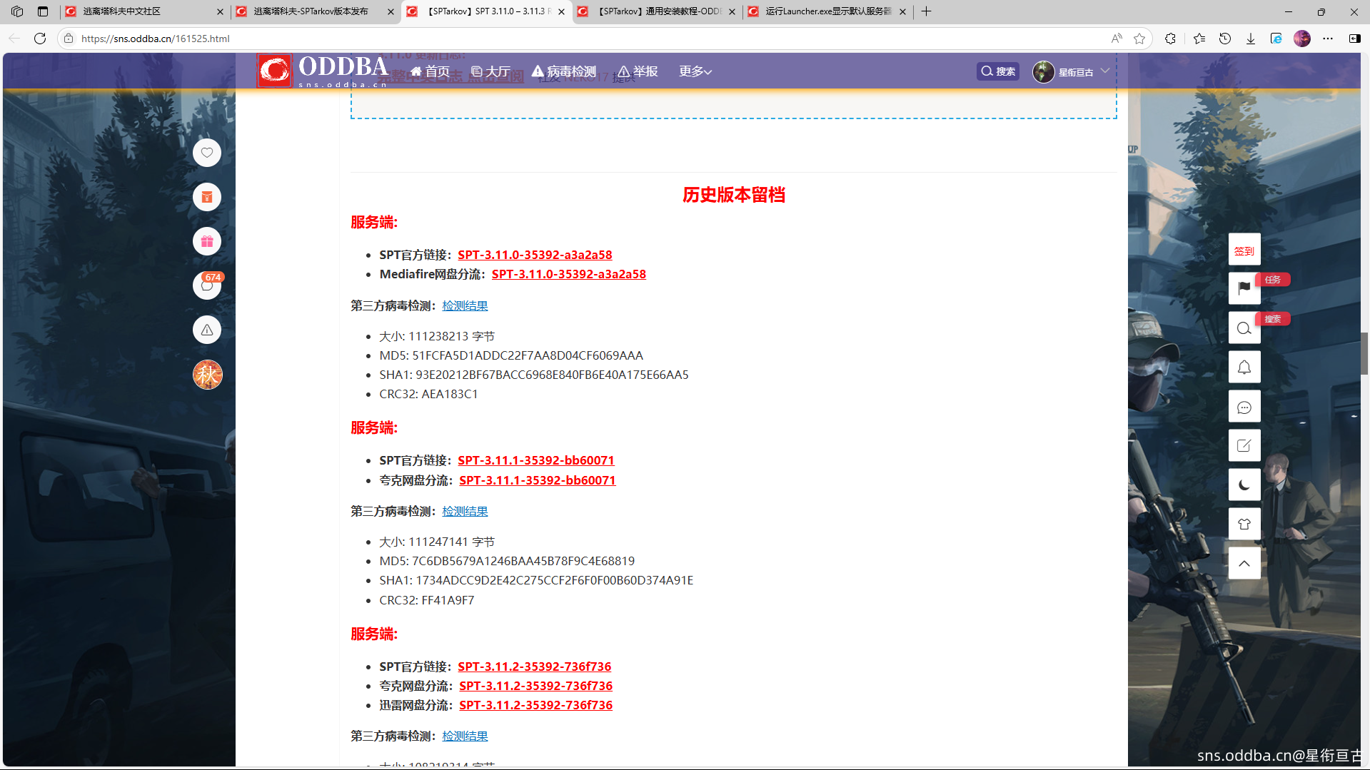Open downloads arrow icon

1251,39
